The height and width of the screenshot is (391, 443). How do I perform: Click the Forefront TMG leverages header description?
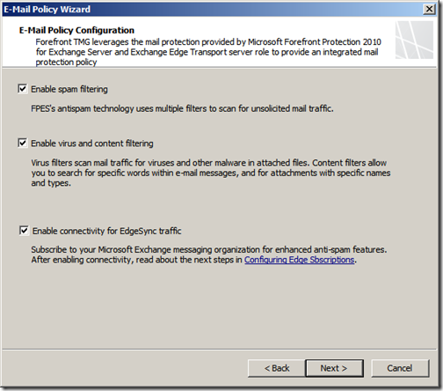208,52
